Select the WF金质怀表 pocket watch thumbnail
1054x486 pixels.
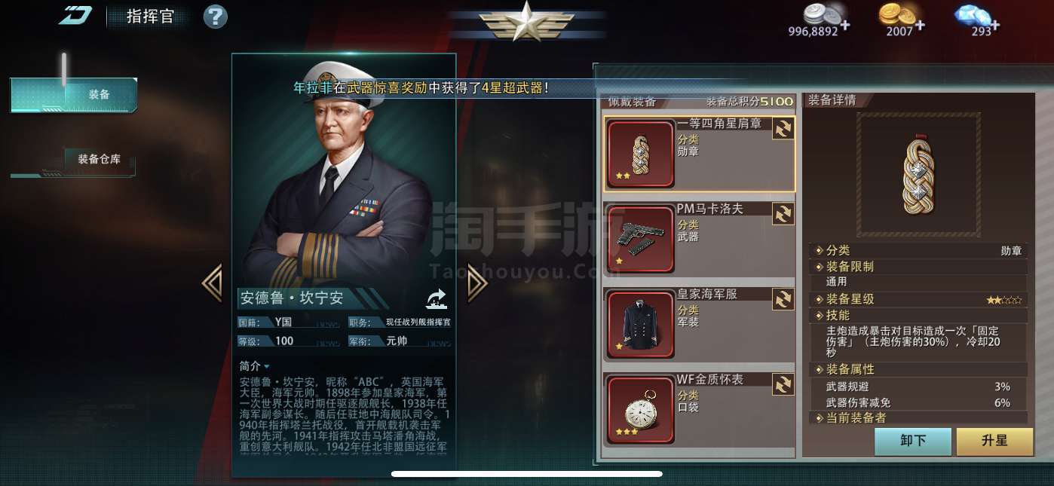(x=640, y=410)
